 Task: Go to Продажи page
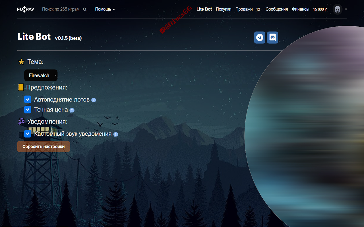(x=244, y=9)
